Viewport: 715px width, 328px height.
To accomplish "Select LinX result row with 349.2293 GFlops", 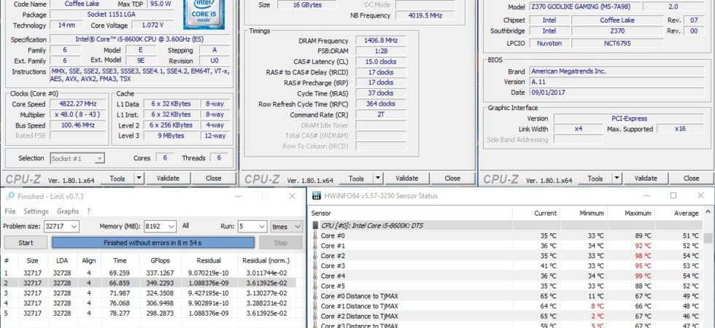I will tap(148, 283).
